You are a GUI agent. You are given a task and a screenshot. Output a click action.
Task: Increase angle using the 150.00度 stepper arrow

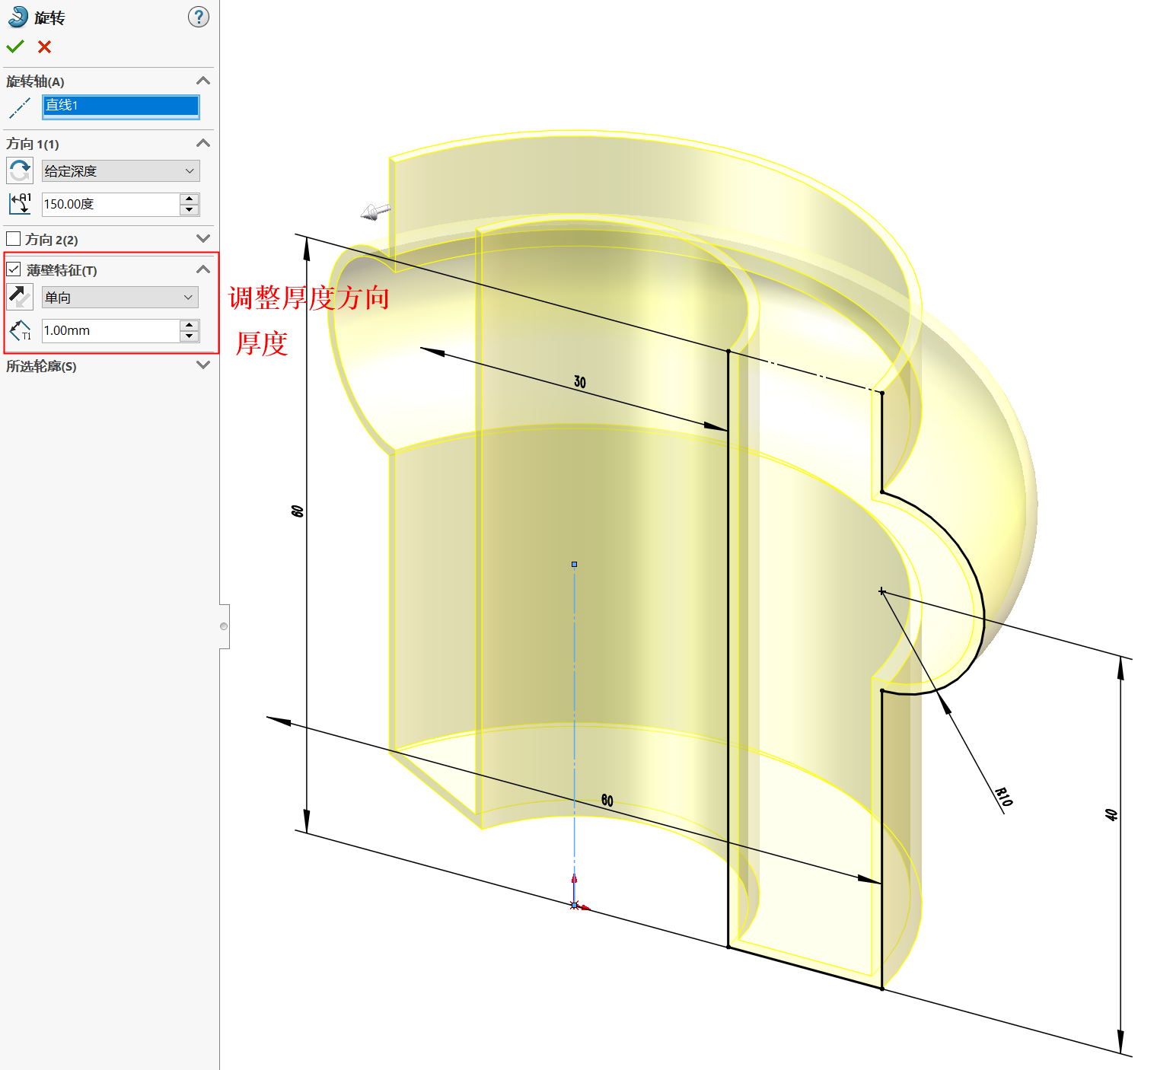pyautogui.click(x=189, y=199)
